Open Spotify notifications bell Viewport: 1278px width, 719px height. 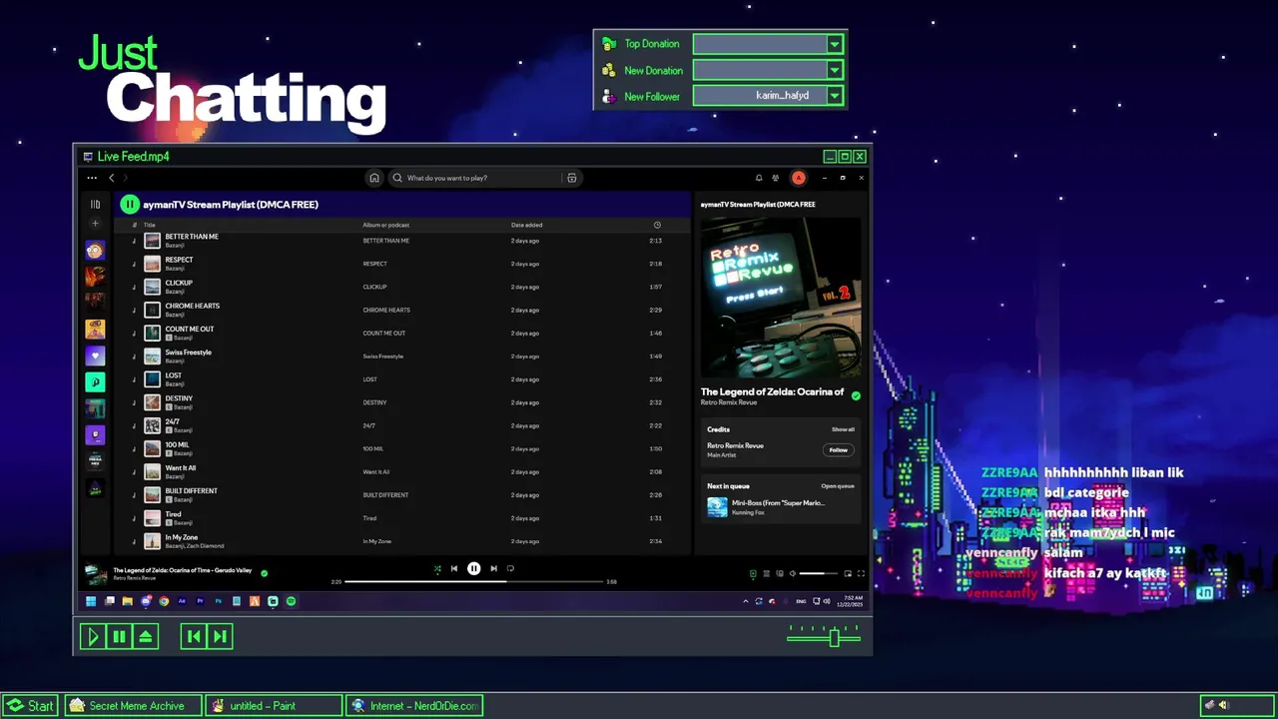pyautogui.click(x=759, y=178)
